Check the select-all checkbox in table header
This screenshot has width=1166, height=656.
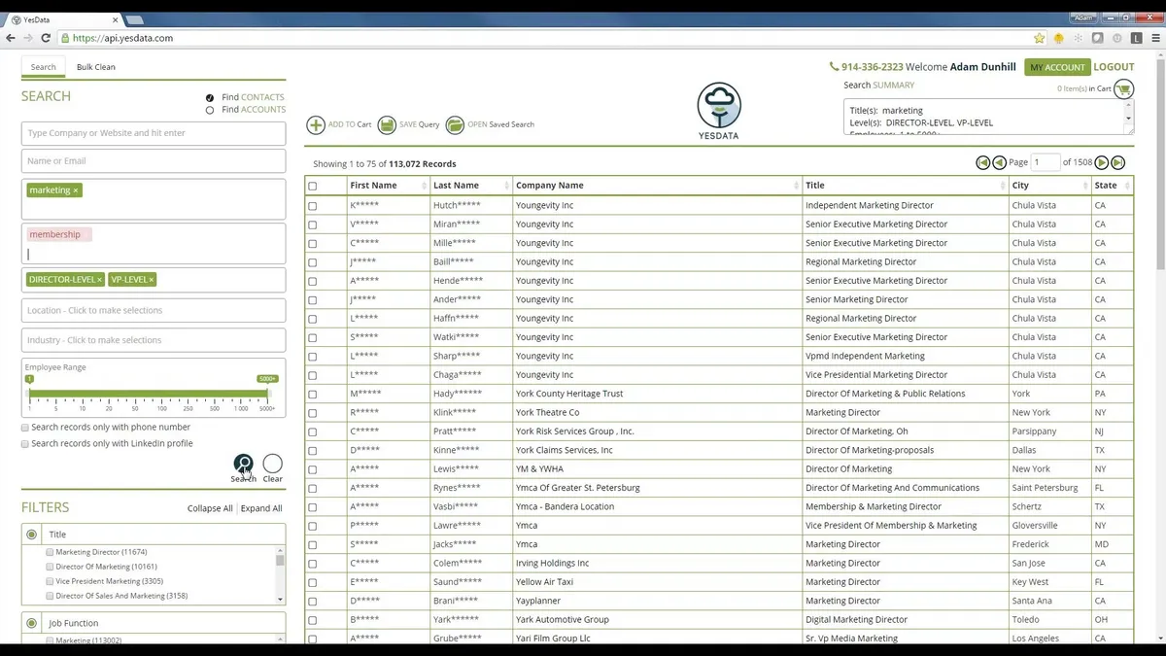click(x=313, y=186)
